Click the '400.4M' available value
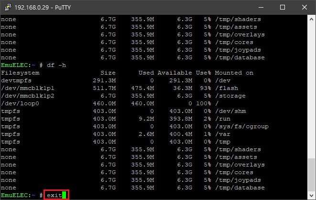 pyautogui.click(x=181, y=134)
